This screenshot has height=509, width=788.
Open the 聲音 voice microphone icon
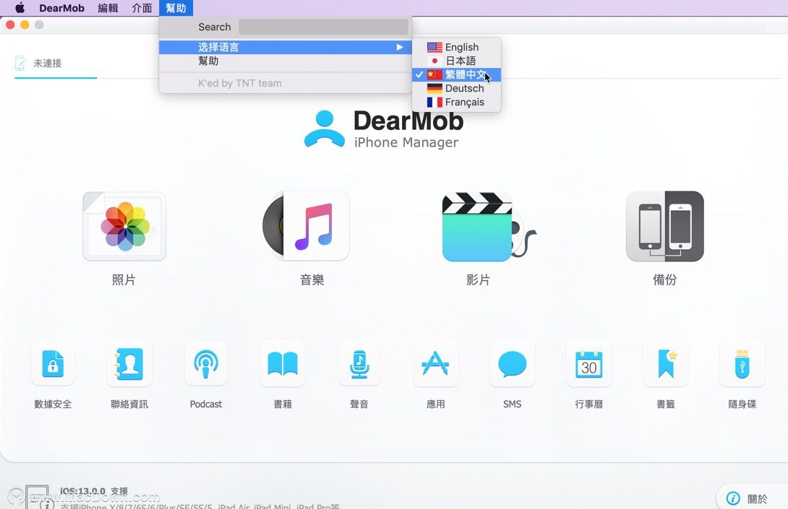pos(359,363)
